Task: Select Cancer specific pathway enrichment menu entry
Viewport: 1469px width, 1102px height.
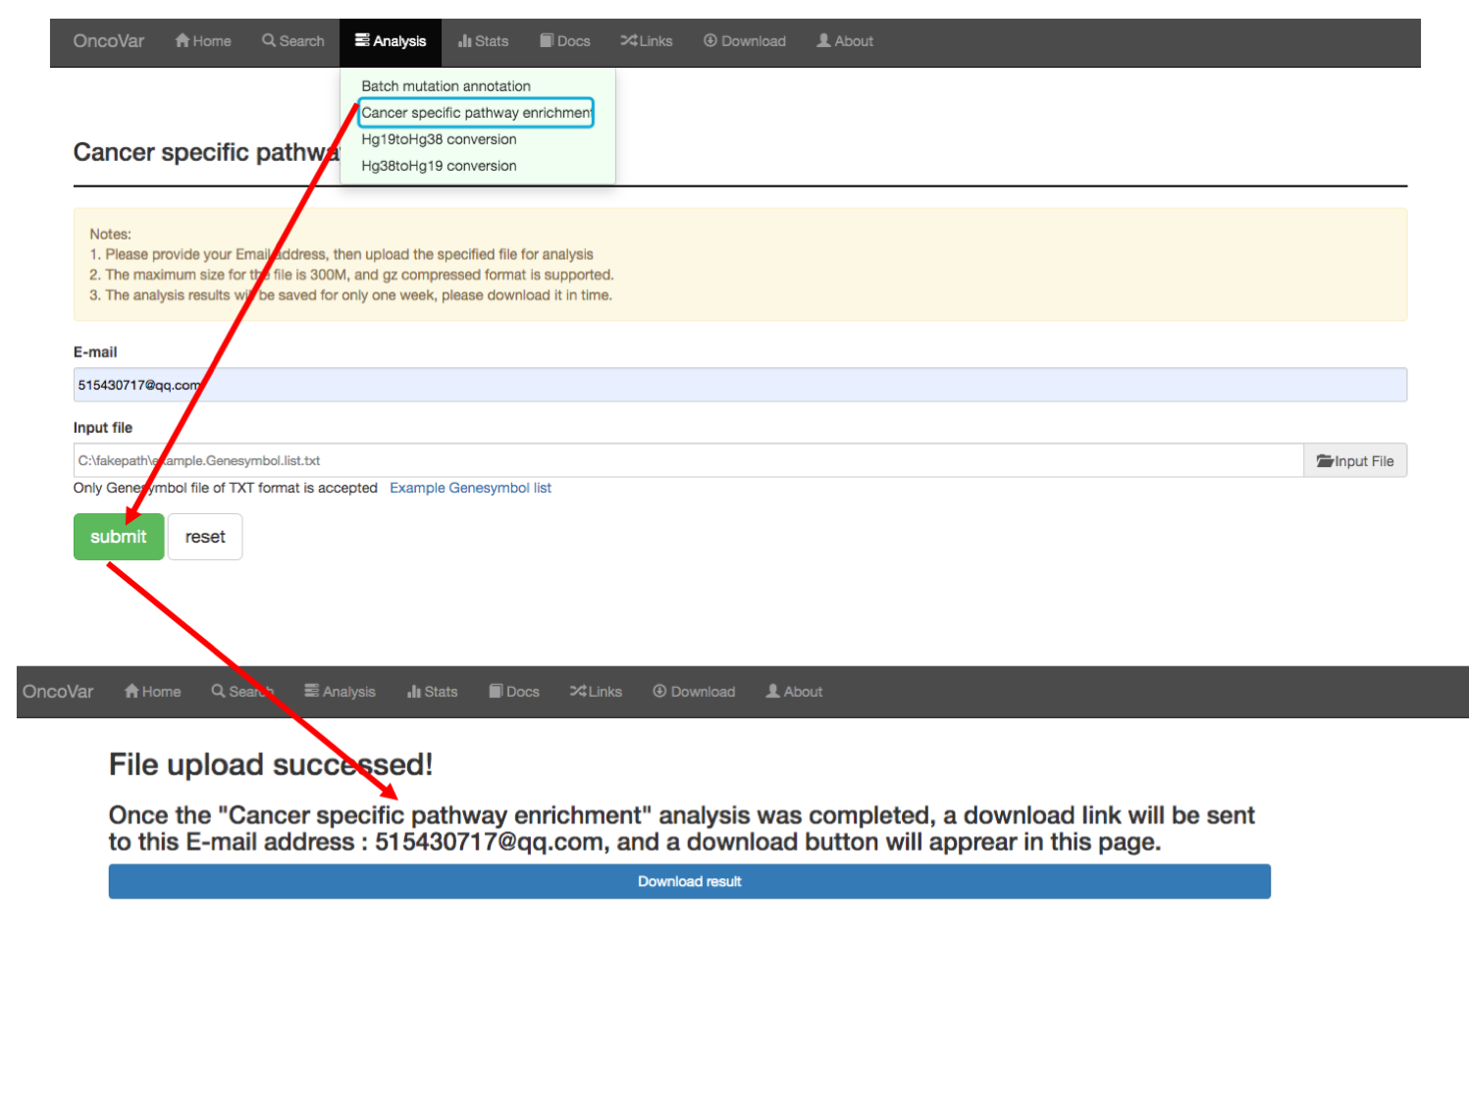Action: click(x=476, y=113)
